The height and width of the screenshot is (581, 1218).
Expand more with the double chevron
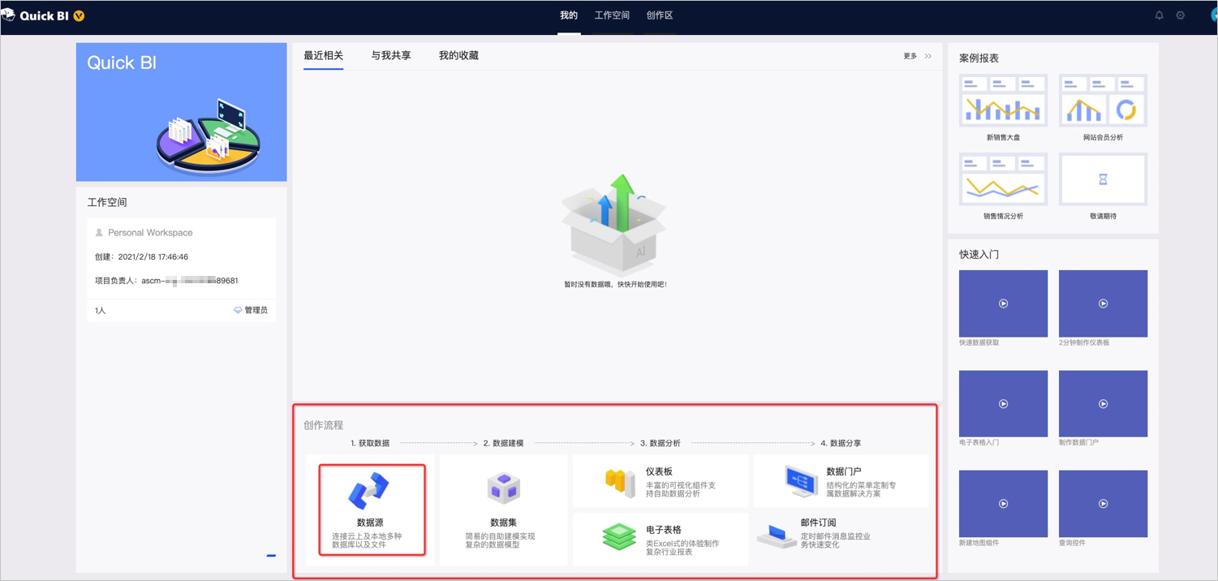pos(928,56)
